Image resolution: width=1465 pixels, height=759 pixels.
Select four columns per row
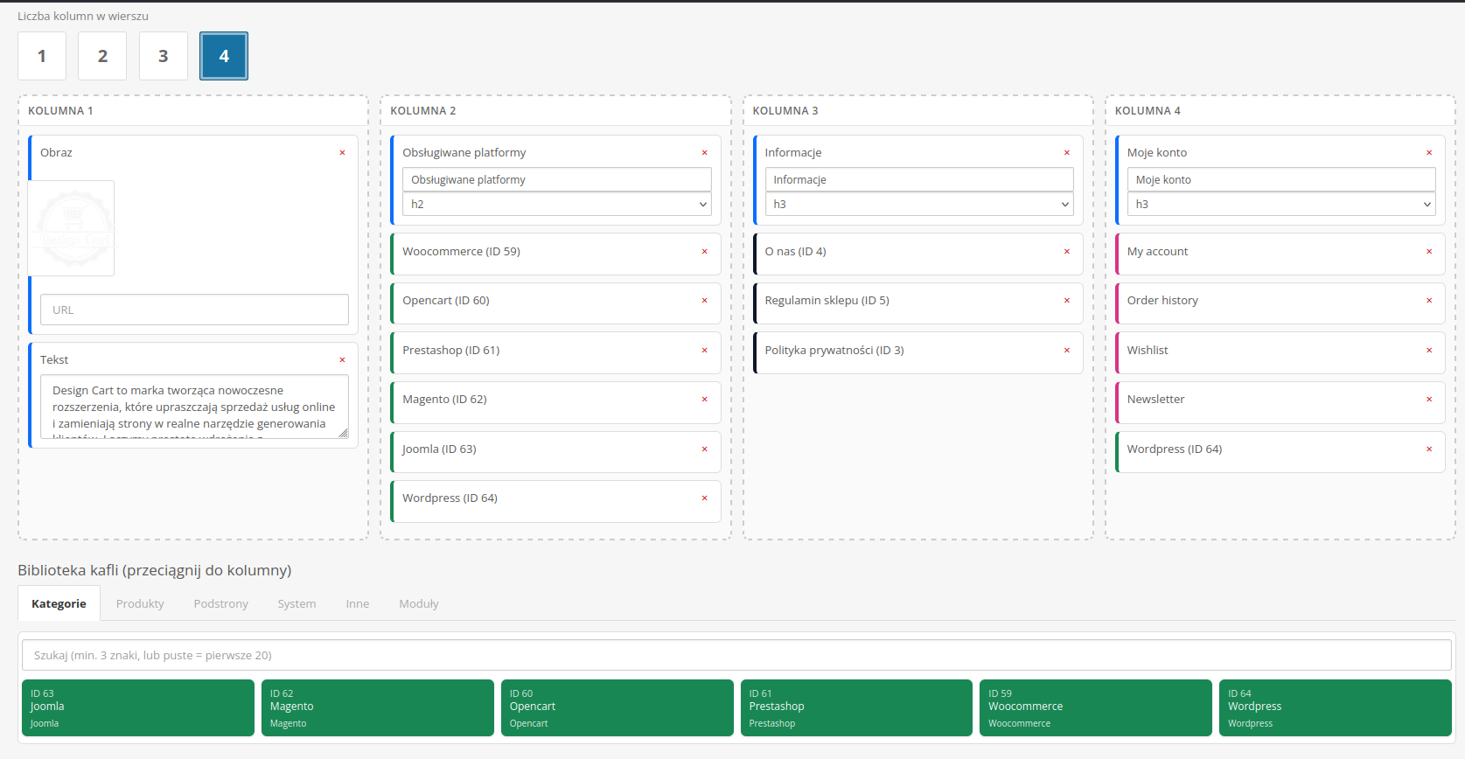click(x=224, y=56)
